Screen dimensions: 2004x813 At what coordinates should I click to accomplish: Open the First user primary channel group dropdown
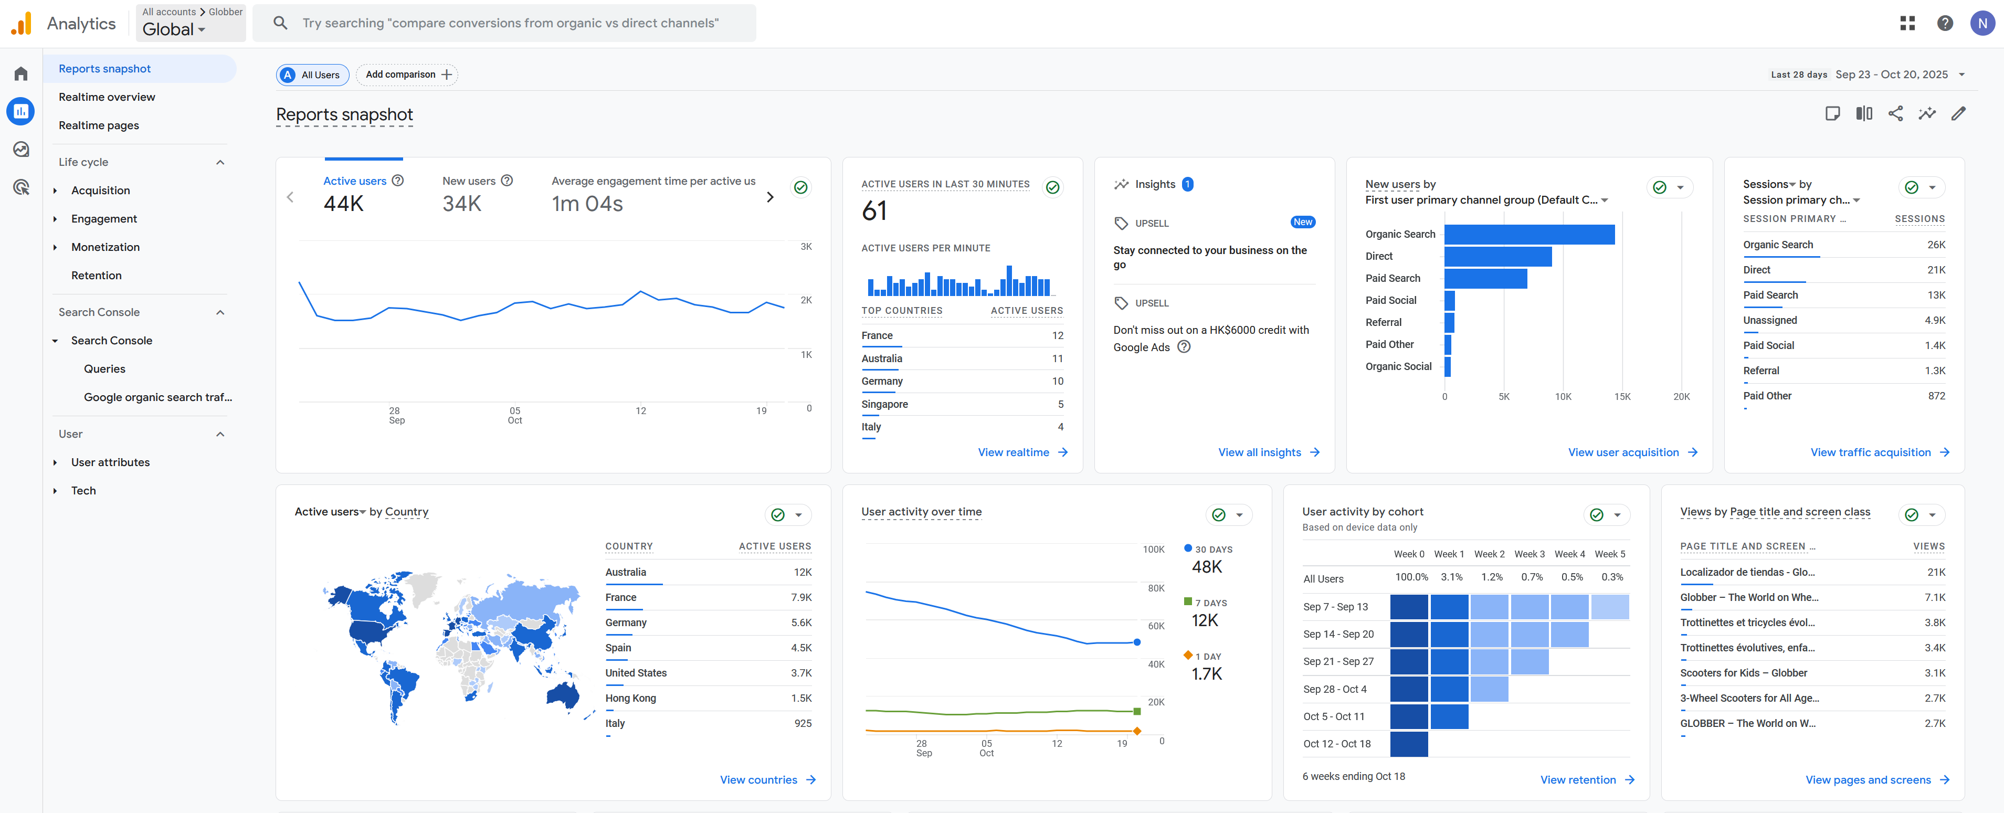pyautogui.click(x=1486, y=200)
